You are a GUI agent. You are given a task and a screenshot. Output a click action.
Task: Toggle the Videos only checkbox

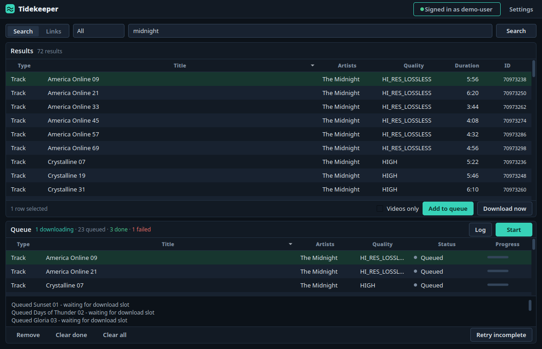click(380, 208)
